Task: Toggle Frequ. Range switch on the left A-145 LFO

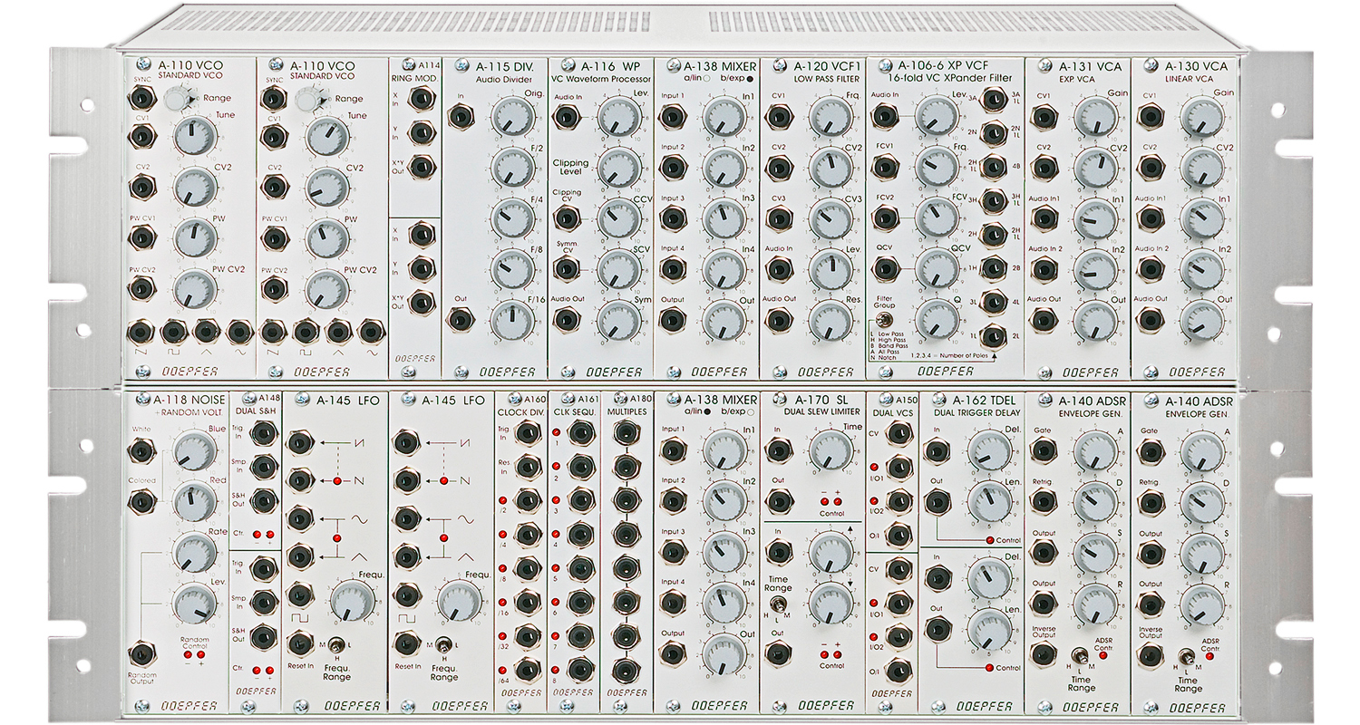Action: point(335,644)
